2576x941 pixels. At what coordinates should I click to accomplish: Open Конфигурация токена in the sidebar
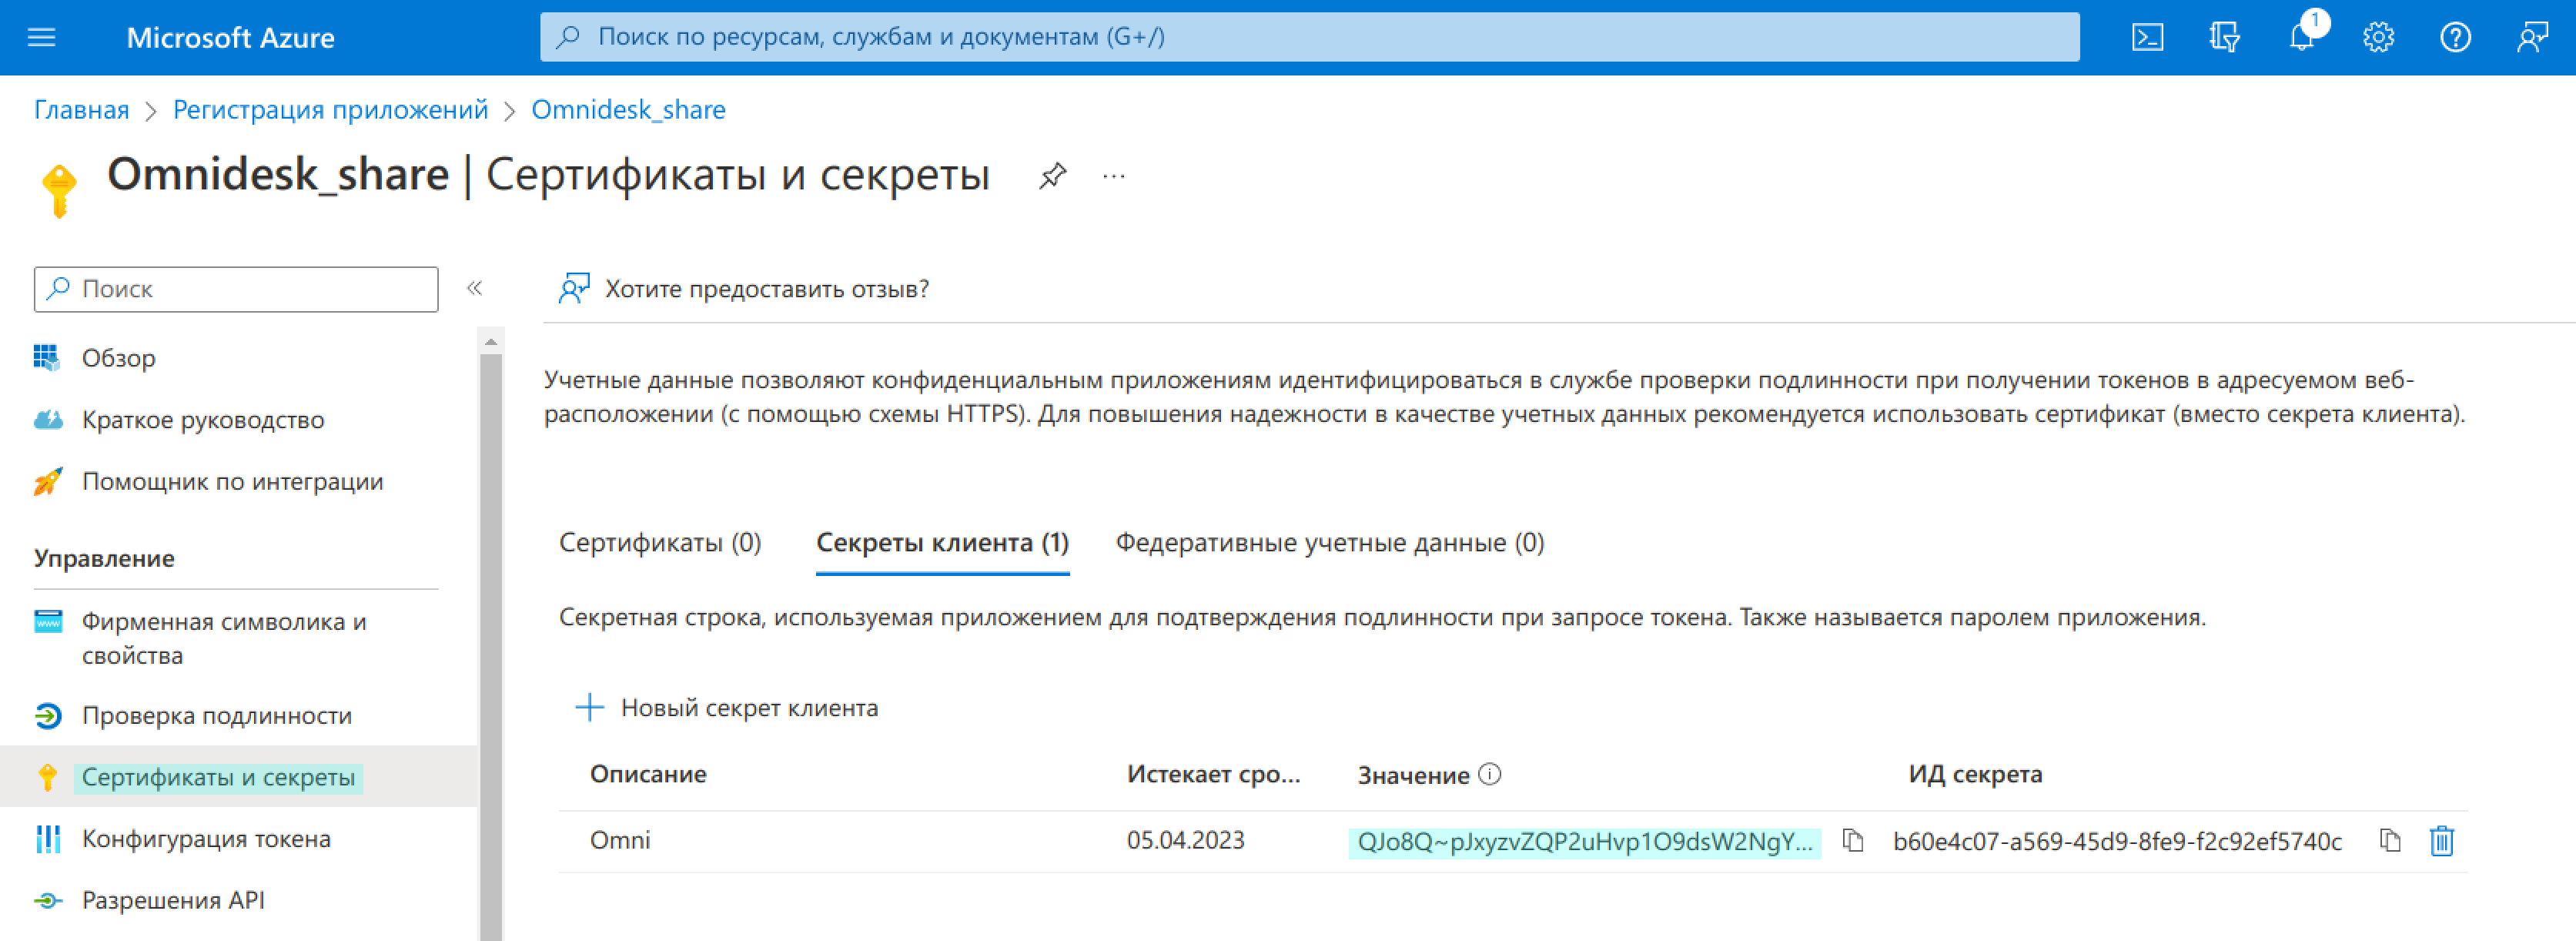[206, 839]
